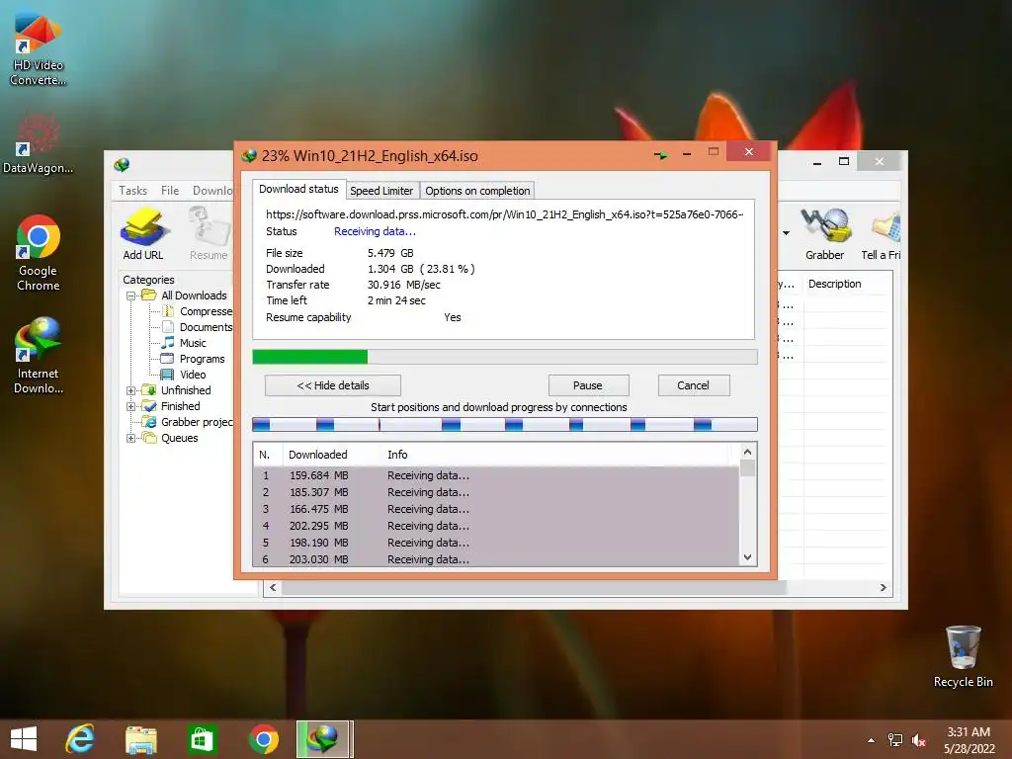Click the Downloaded column header in connections list

pyautogui.click(x=331, y=455)
